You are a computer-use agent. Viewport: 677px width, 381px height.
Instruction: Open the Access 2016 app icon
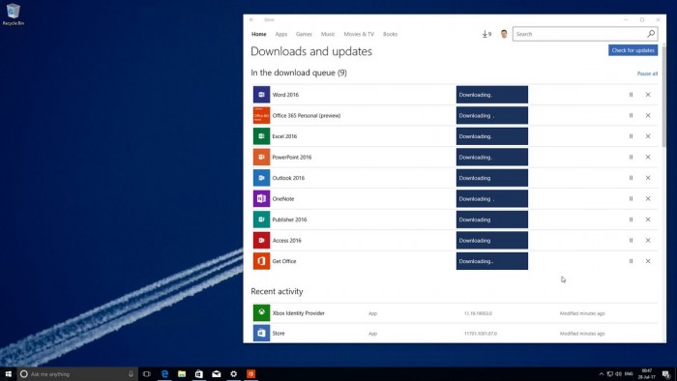click(261, 241)
